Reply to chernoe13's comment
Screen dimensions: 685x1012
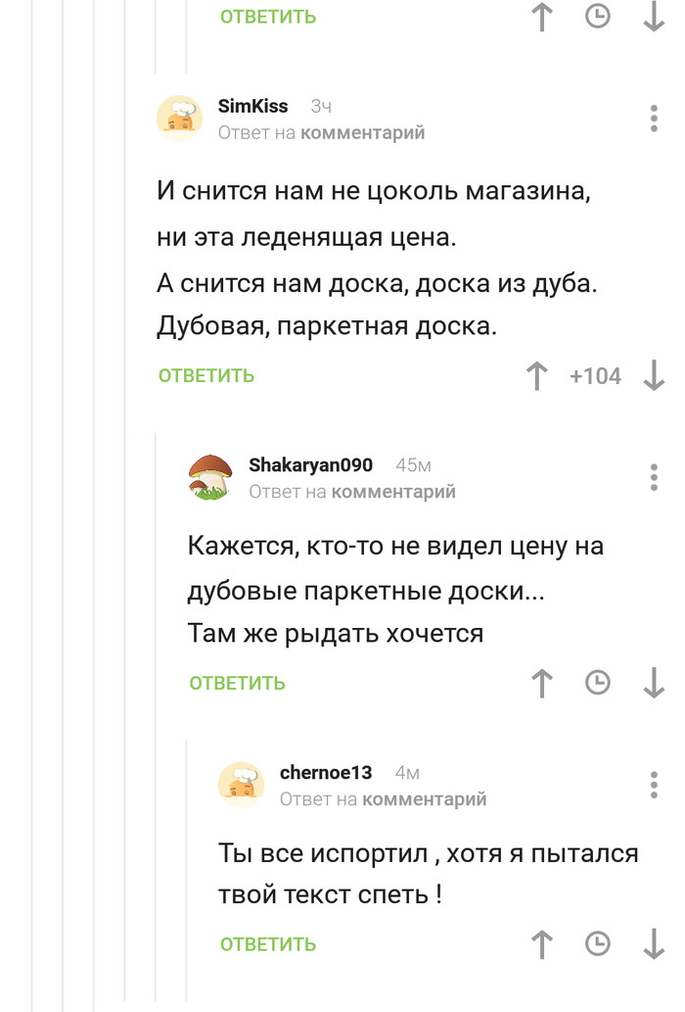coord(268,944)
